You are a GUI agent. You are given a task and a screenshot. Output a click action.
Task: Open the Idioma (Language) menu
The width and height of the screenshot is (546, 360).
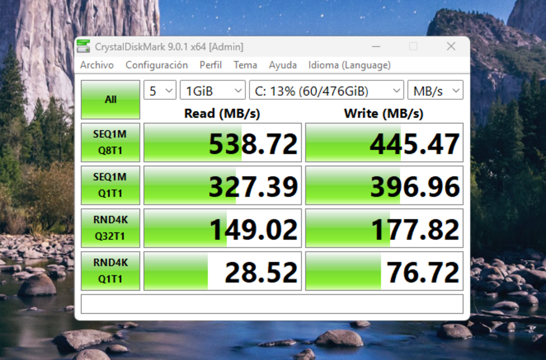tap(349, 65)
